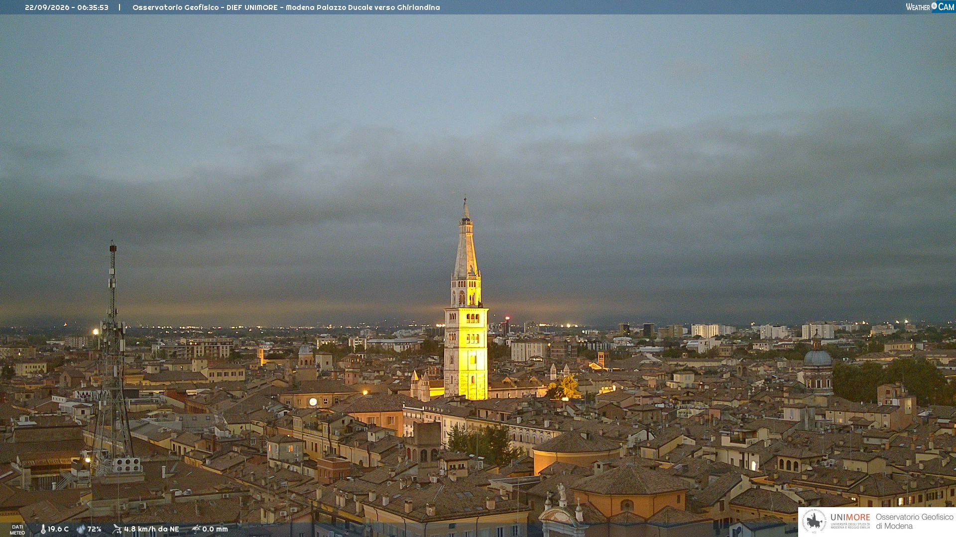Click the rain umbrella icon
This screenshot has width=956, height=537.
[196, 529]
